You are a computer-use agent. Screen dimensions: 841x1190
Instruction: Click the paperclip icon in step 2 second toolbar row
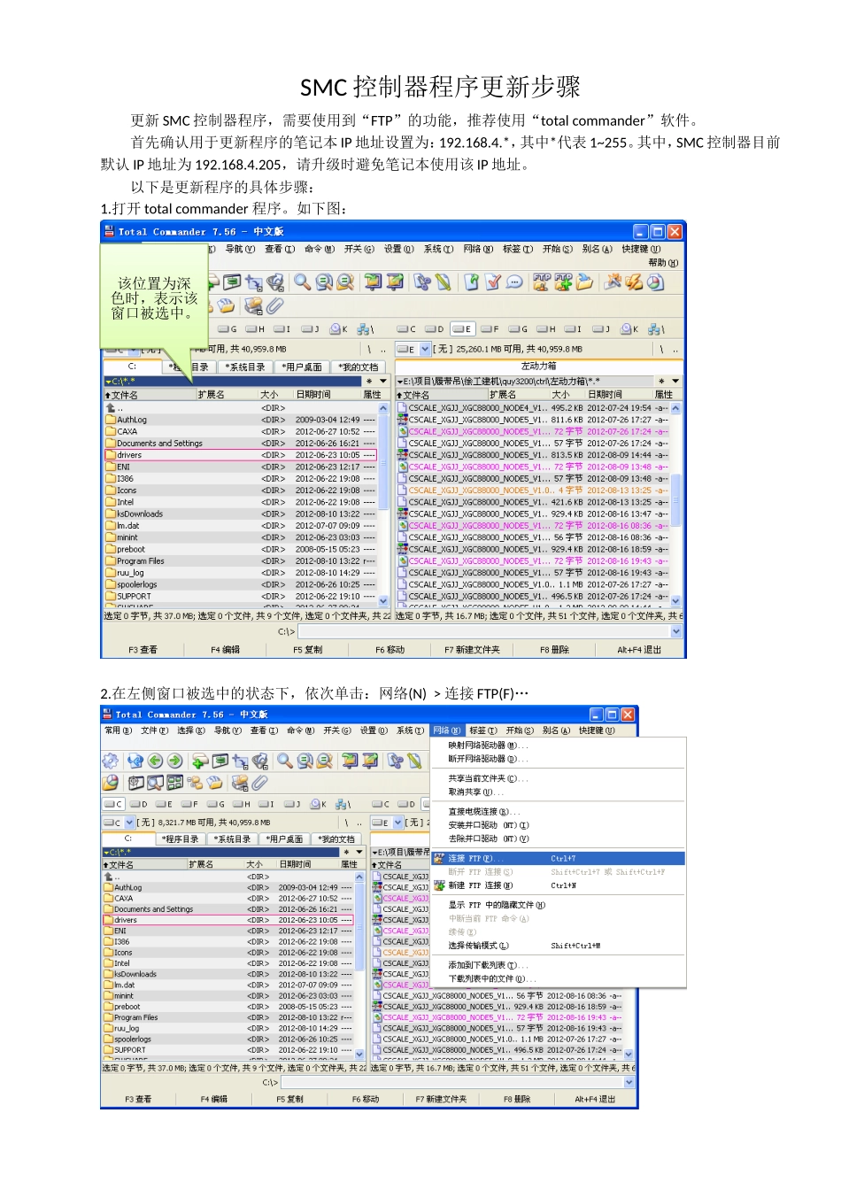point(259,783)
